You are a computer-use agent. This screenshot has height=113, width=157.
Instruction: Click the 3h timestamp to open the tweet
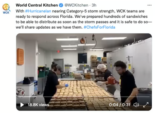pyautogui.click(x=94, y=5)
